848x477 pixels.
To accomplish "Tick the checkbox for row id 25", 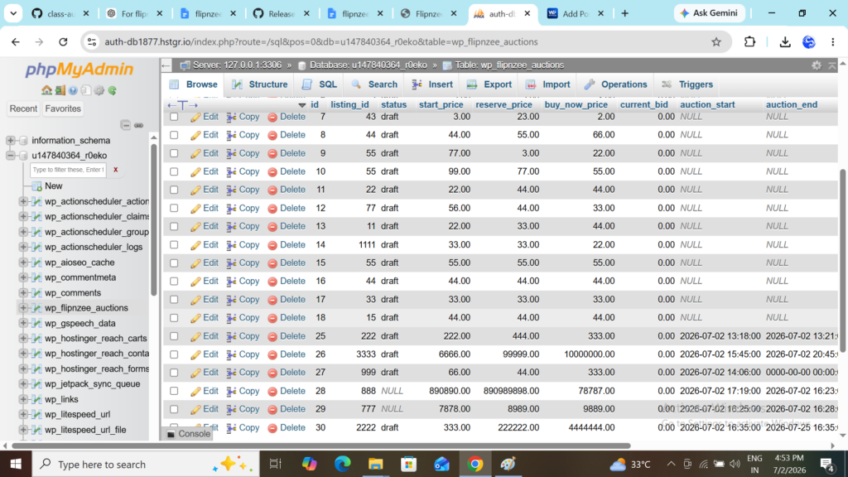I will 174,336.
